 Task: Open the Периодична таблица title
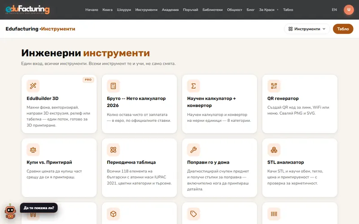[131, 162]
